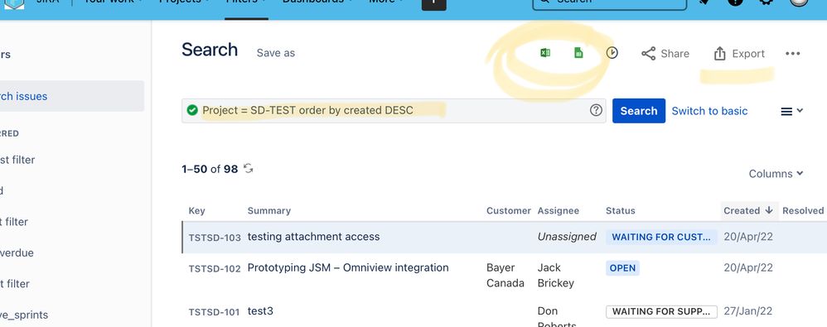
Task: Expand the Columns dropdown
Action: click(776, 173)
